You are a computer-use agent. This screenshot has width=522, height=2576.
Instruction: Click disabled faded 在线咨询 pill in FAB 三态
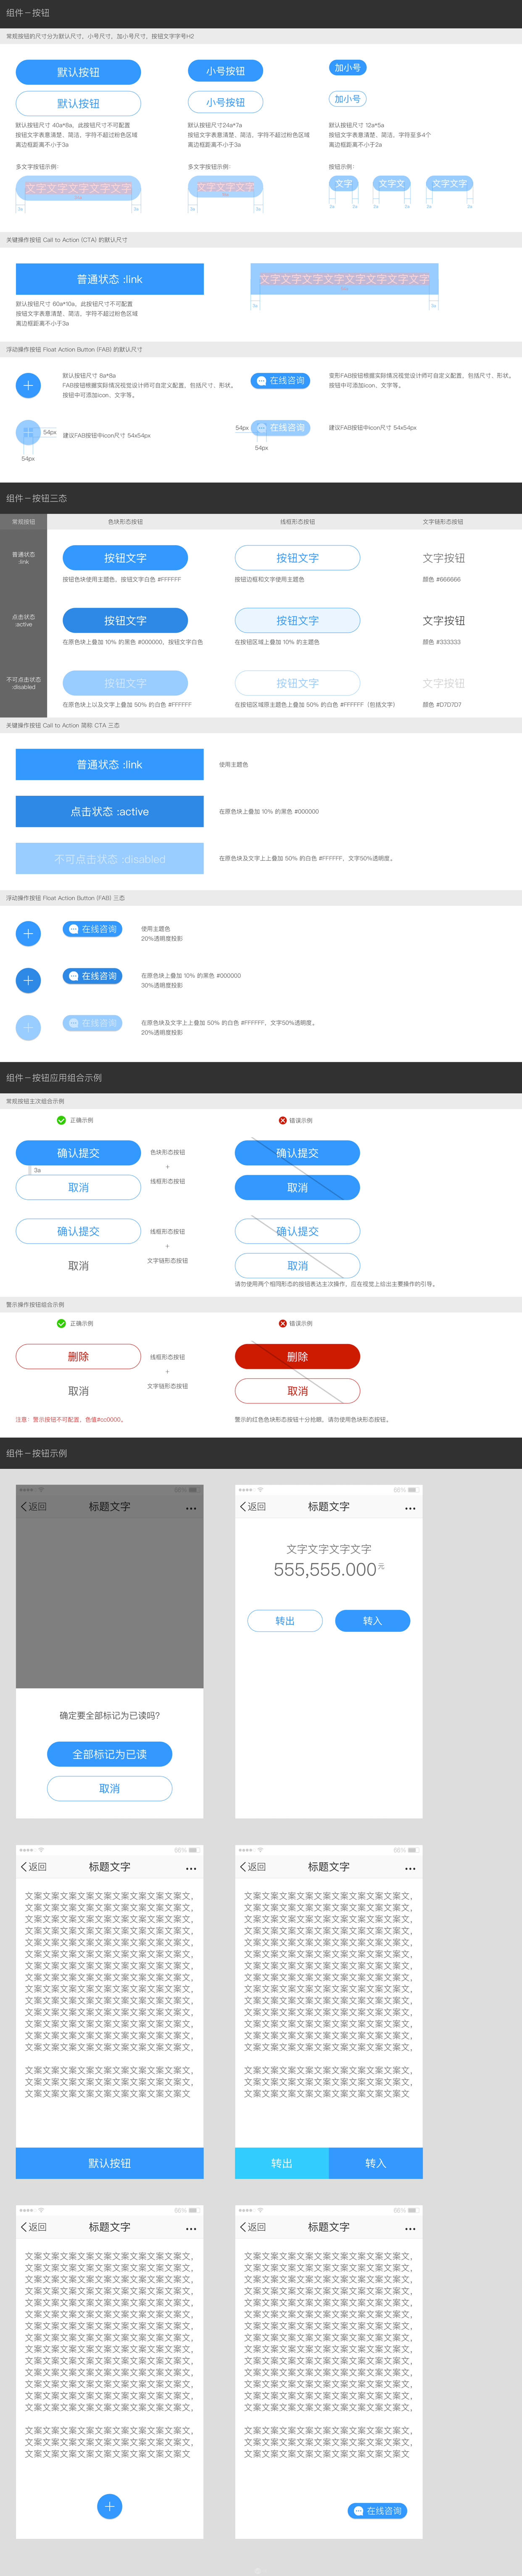92,1023
